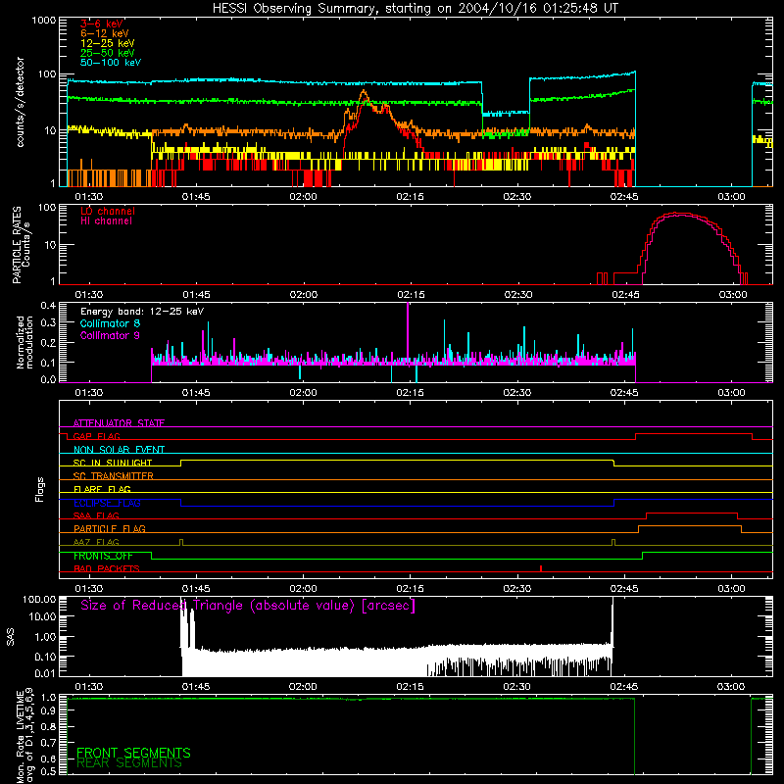Click the SAS axis label
This screenshot has height=784, width=784.
click(11, 637)
